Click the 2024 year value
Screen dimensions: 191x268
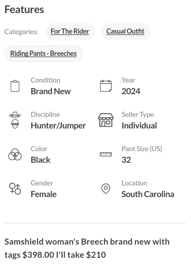[x=131, y=91]
